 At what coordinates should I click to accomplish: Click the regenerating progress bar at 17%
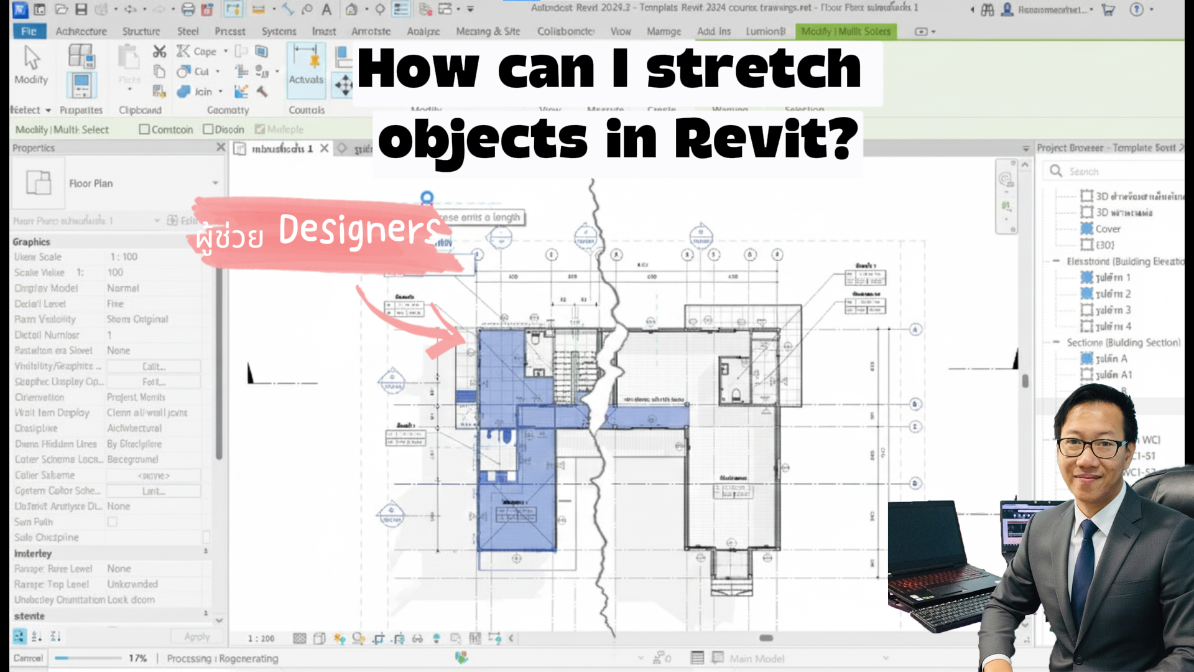click(x=88, y=658)
